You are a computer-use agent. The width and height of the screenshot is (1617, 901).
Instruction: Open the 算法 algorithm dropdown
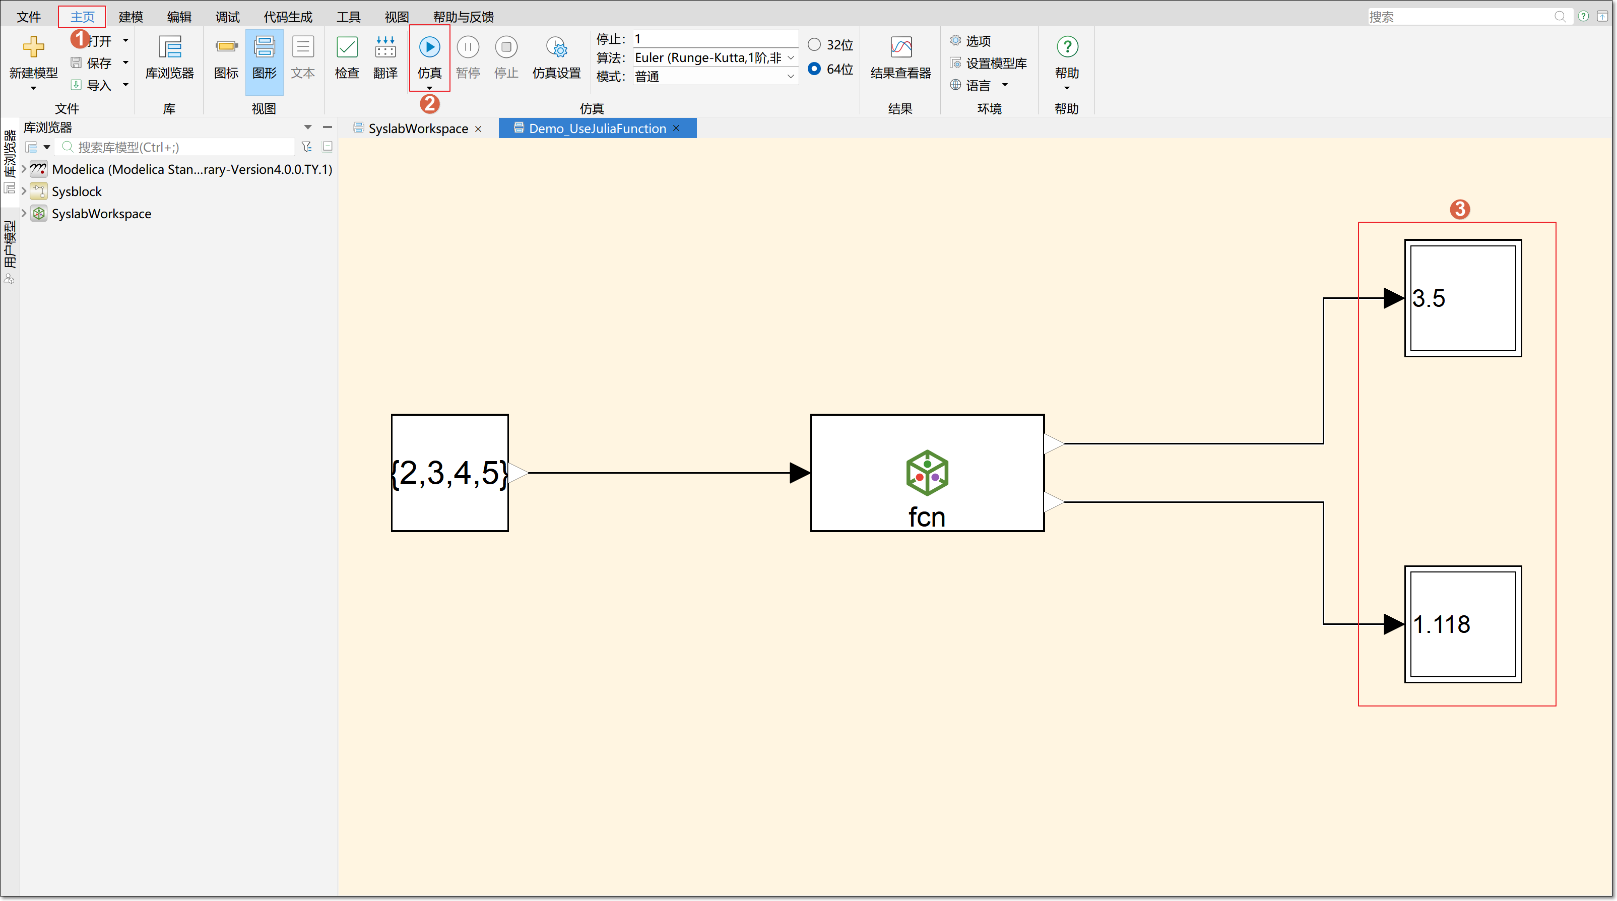click(790, 58)
